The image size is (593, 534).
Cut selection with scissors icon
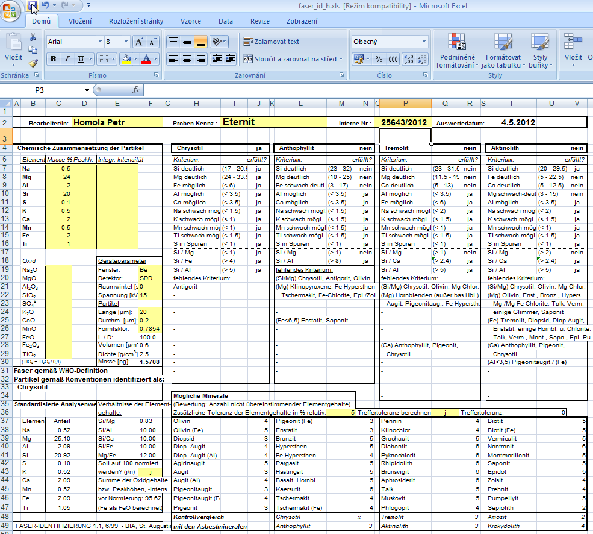(x=33, y=37)
